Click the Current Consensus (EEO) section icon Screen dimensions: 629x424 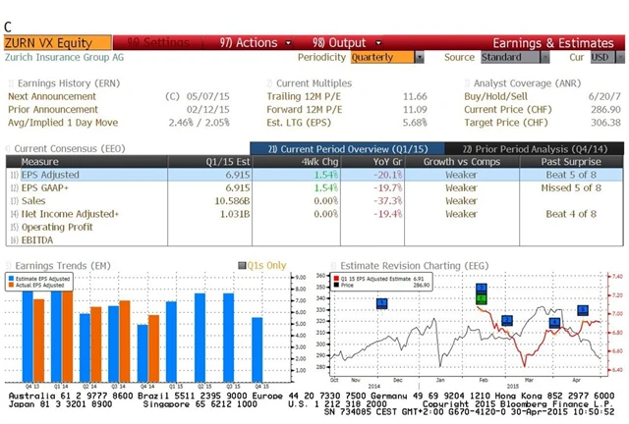(x=10, y=147)
